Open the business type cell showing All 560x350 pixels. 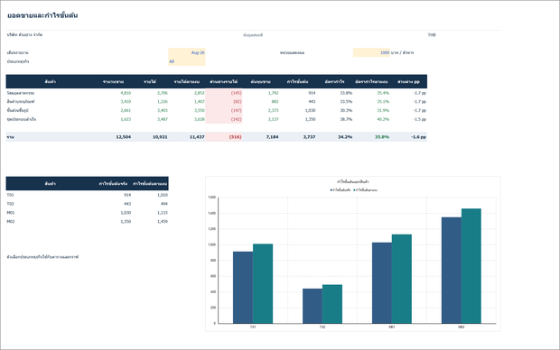point(187,61)
